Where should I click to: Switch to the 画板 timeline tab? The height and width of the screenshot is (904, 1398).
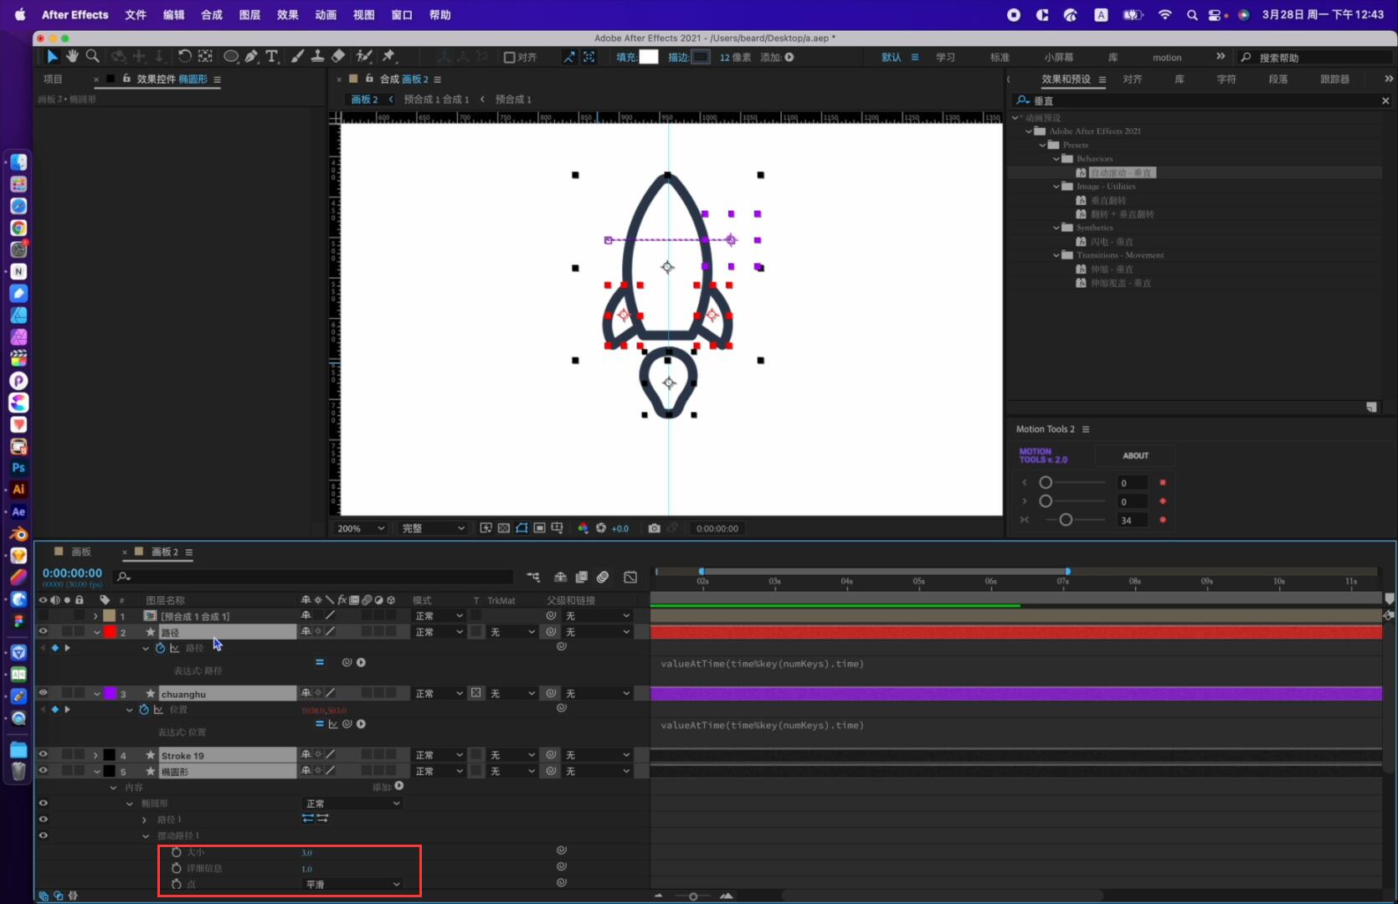(80, 552)
